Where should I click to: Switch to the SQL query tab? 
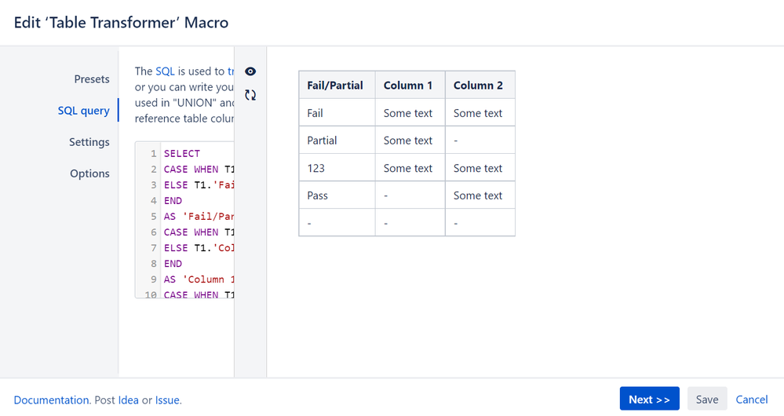[83, 111]
